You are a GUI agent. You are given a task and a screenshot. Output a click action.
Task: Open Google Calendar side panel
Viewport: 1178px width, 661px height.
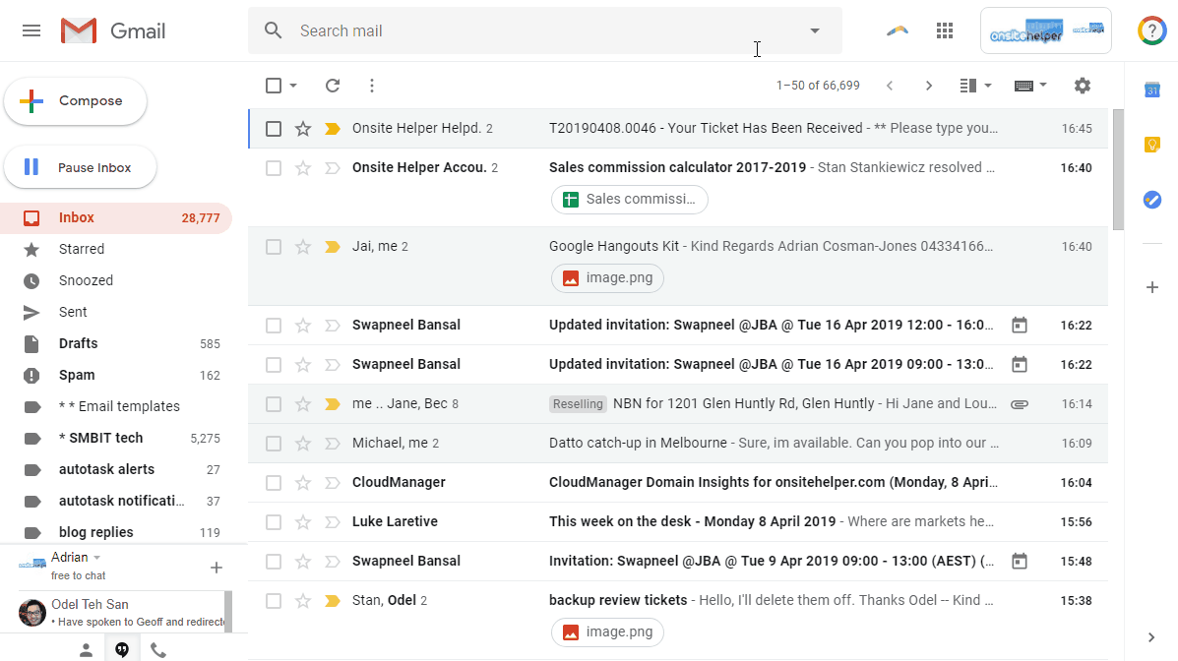1151,90
